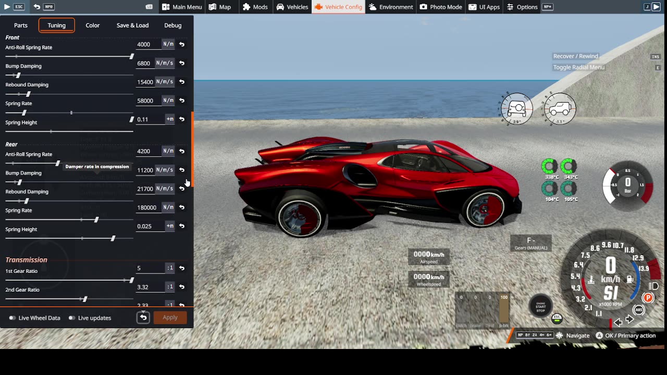Reset Front Spring Height 0.11 value

coord(182,119)
